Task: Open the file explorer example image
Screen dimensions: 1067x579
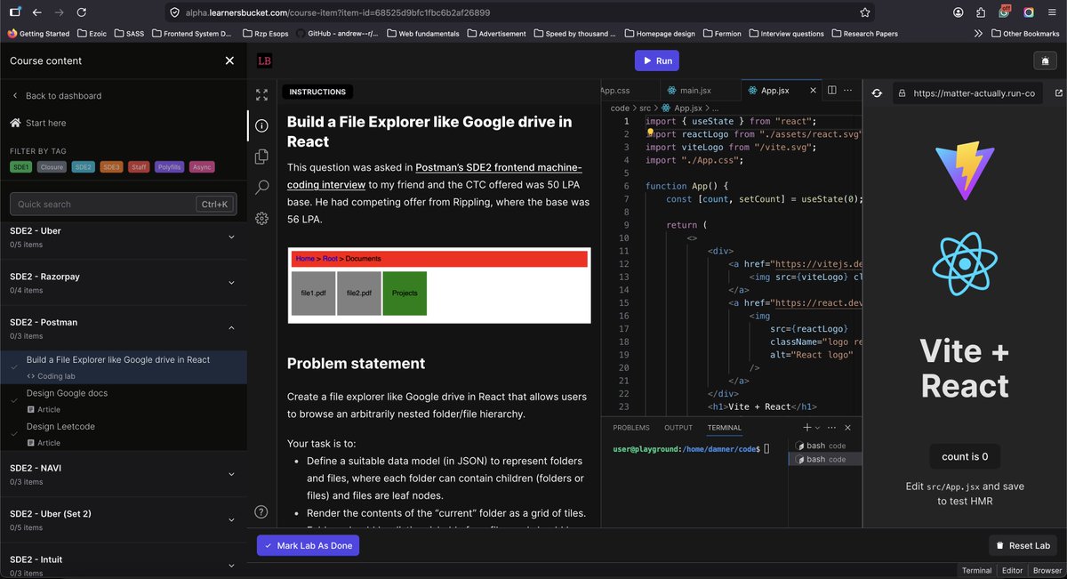Action: click(x=439, y=285)
